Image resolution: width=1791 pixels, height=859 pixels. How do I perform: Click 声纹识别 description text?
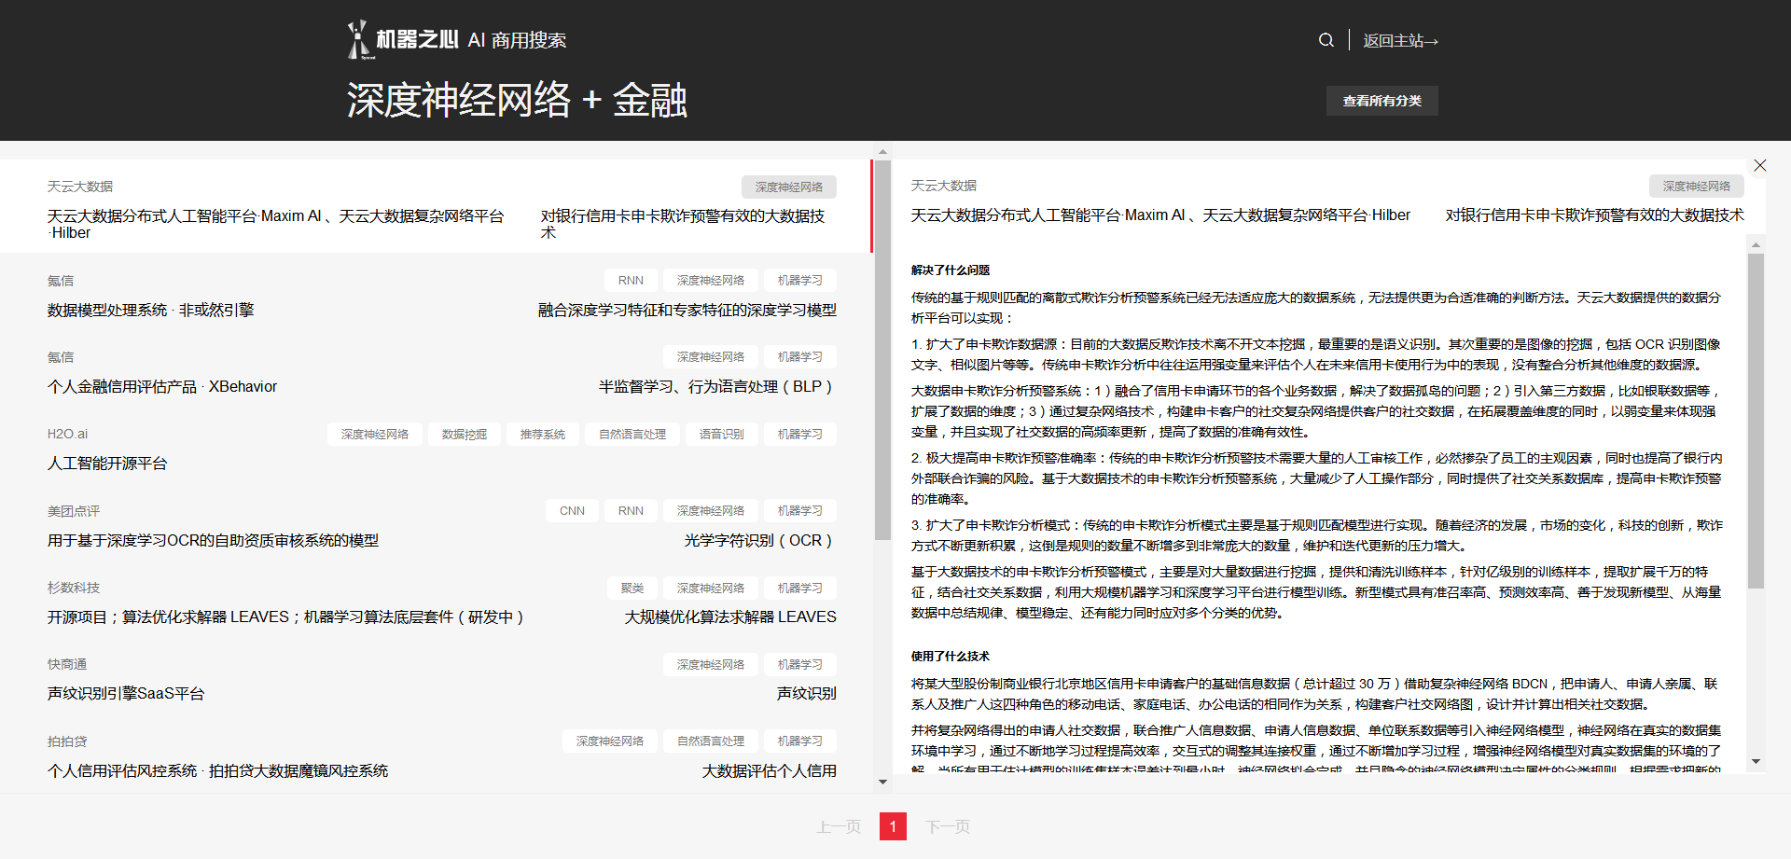pos(807,693)
